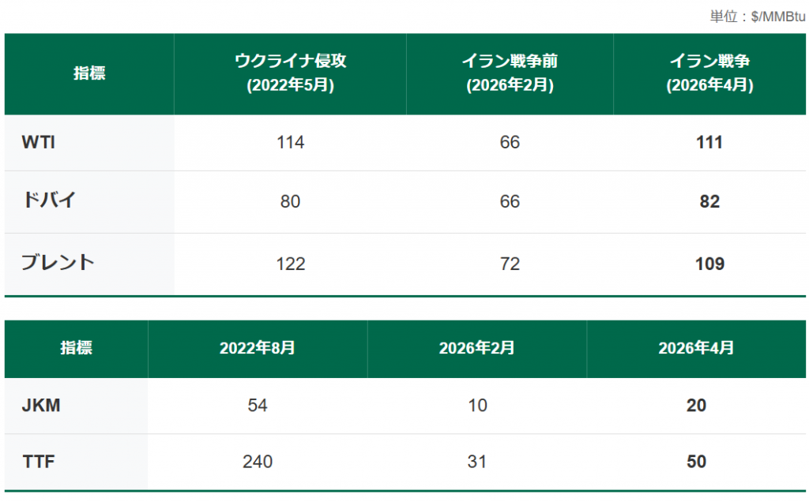Click the 2026年4月 header in lower table
This screenshot has height=502, width=809.
pos(696,348)
